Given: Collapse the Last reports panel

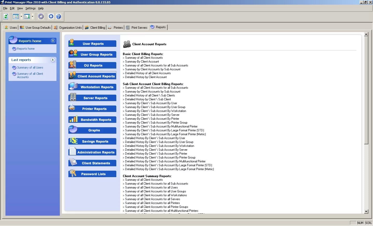Looking at the screenshot, I should (53, 60).
